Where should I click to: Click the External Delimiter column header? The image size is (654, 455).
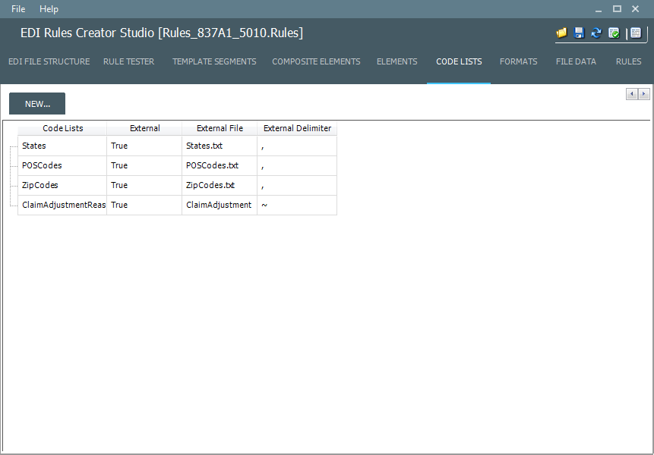pyautogui.click(x=297, y=128)
